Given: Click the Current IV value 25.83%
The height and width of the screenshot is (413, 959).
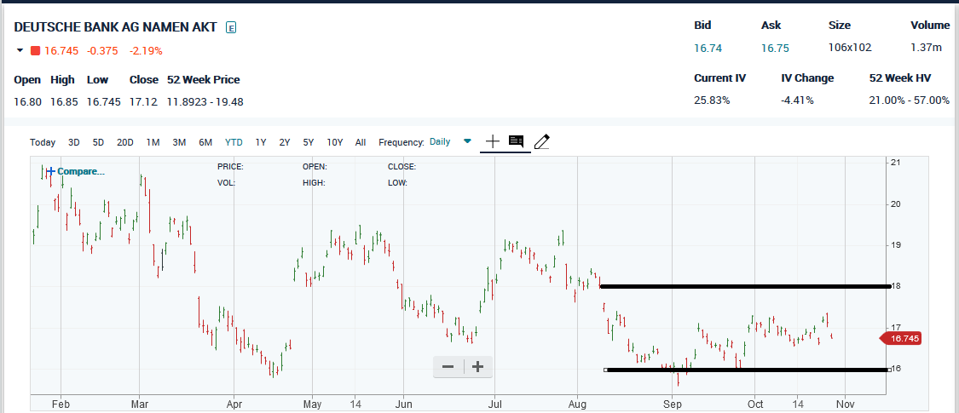Looking at the screenshot, I should coord(712,100).
